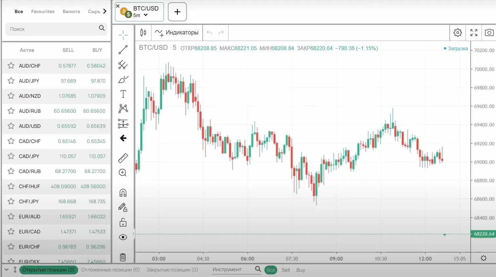
Task: Delete all drawings with trash icon
Action: point(123,257)
